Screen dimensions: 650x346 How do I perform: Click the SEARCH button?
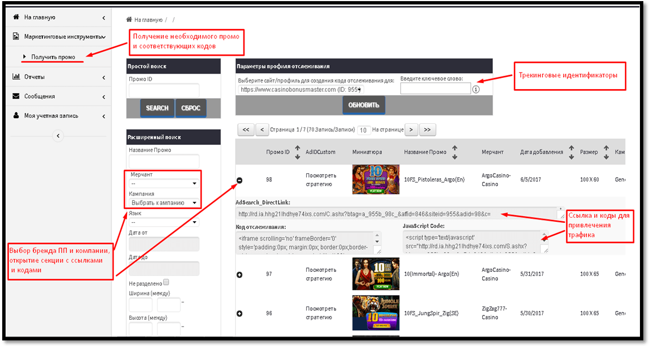pos(157,108)
